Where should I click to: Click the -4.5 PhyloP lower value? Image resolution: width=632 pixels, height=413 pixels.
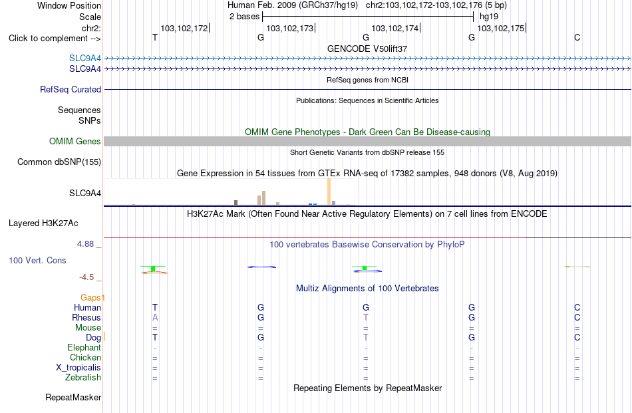(x=86, y=277)
